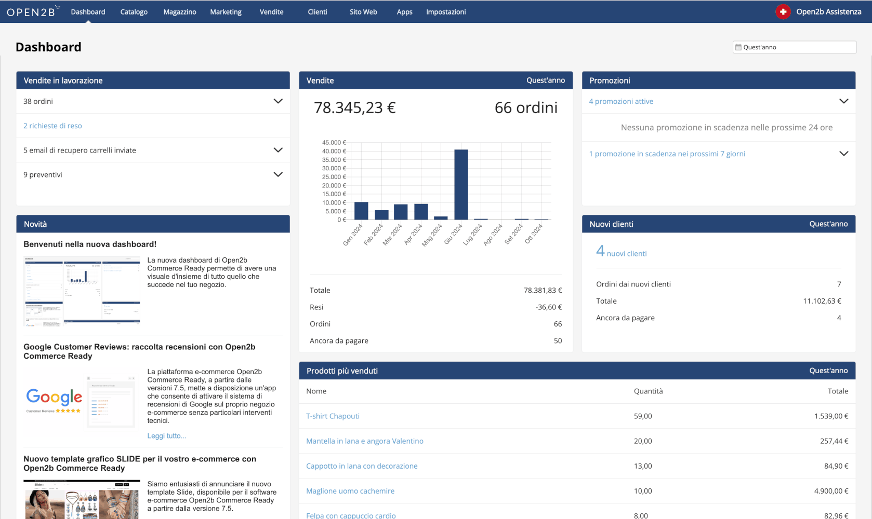Viewport: 872px width, 519px height.
Task: Open the Google Customer Reviews thumbnail
Action: (x=82, y=401)
